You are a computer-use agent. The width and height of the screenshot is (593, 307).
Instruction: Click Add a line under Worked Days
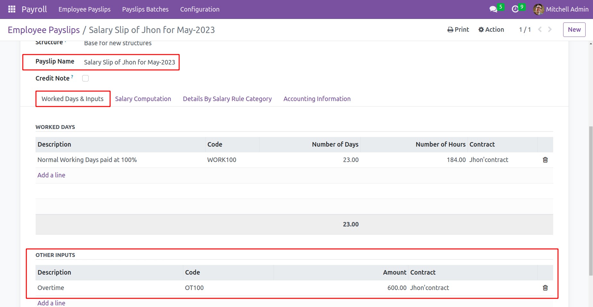(x=51, y=175)
